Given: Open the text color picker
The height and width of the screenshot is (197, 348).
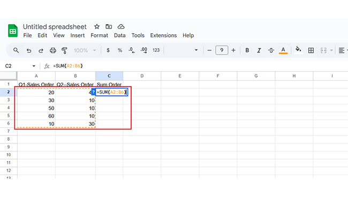Looking at the screenshot, I should click(283, 50).
